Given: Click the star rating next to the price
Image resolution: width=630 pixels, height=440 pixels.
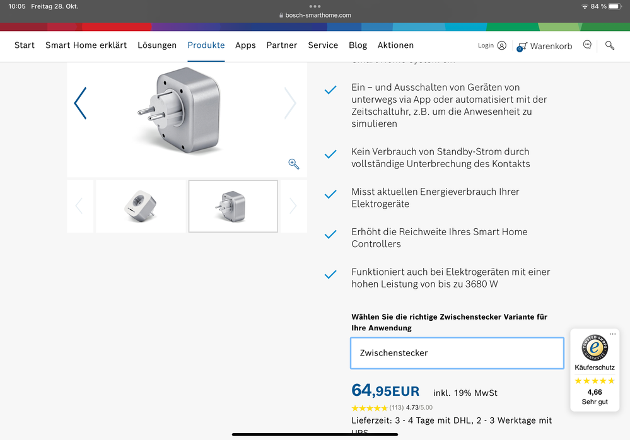Looking at the screenshot, I should 368,407.
